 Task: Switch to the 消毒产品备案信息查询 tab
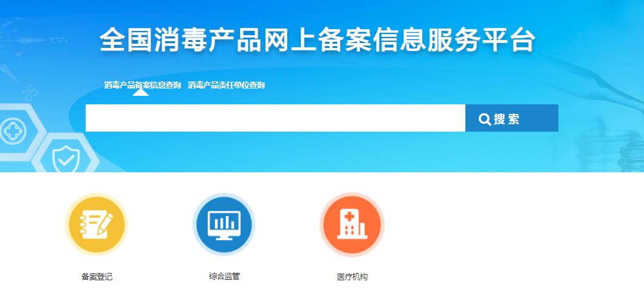pyautogui.click(x=142, y=85)
